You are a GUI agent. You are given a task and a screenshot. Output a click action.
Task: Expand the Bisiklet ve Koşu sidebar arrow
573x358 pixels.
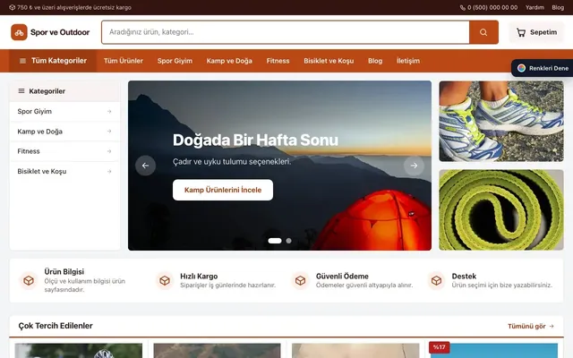pyautogui.click(x=109, y=171)
